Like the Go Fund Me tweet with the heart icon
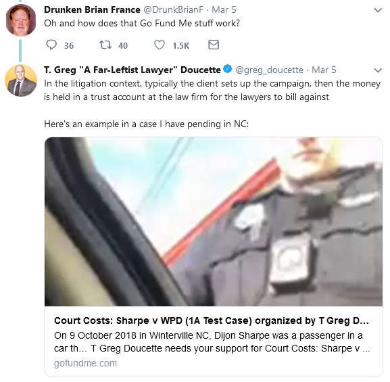The height and width of the screenshot is (382, 390). coord(160,45)
